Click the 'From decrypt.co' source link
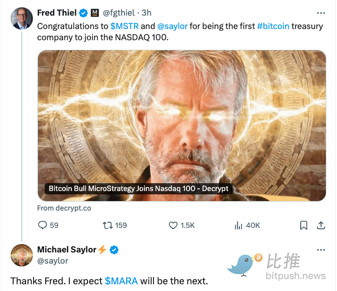The image size is (337, 291). pos(64,208)
